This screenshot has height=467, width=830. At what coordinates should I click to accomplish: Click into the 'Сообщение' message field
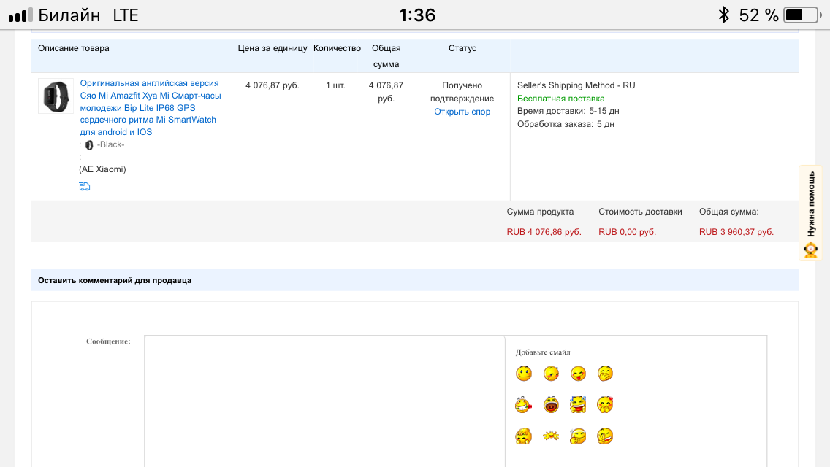coord(324,400)
